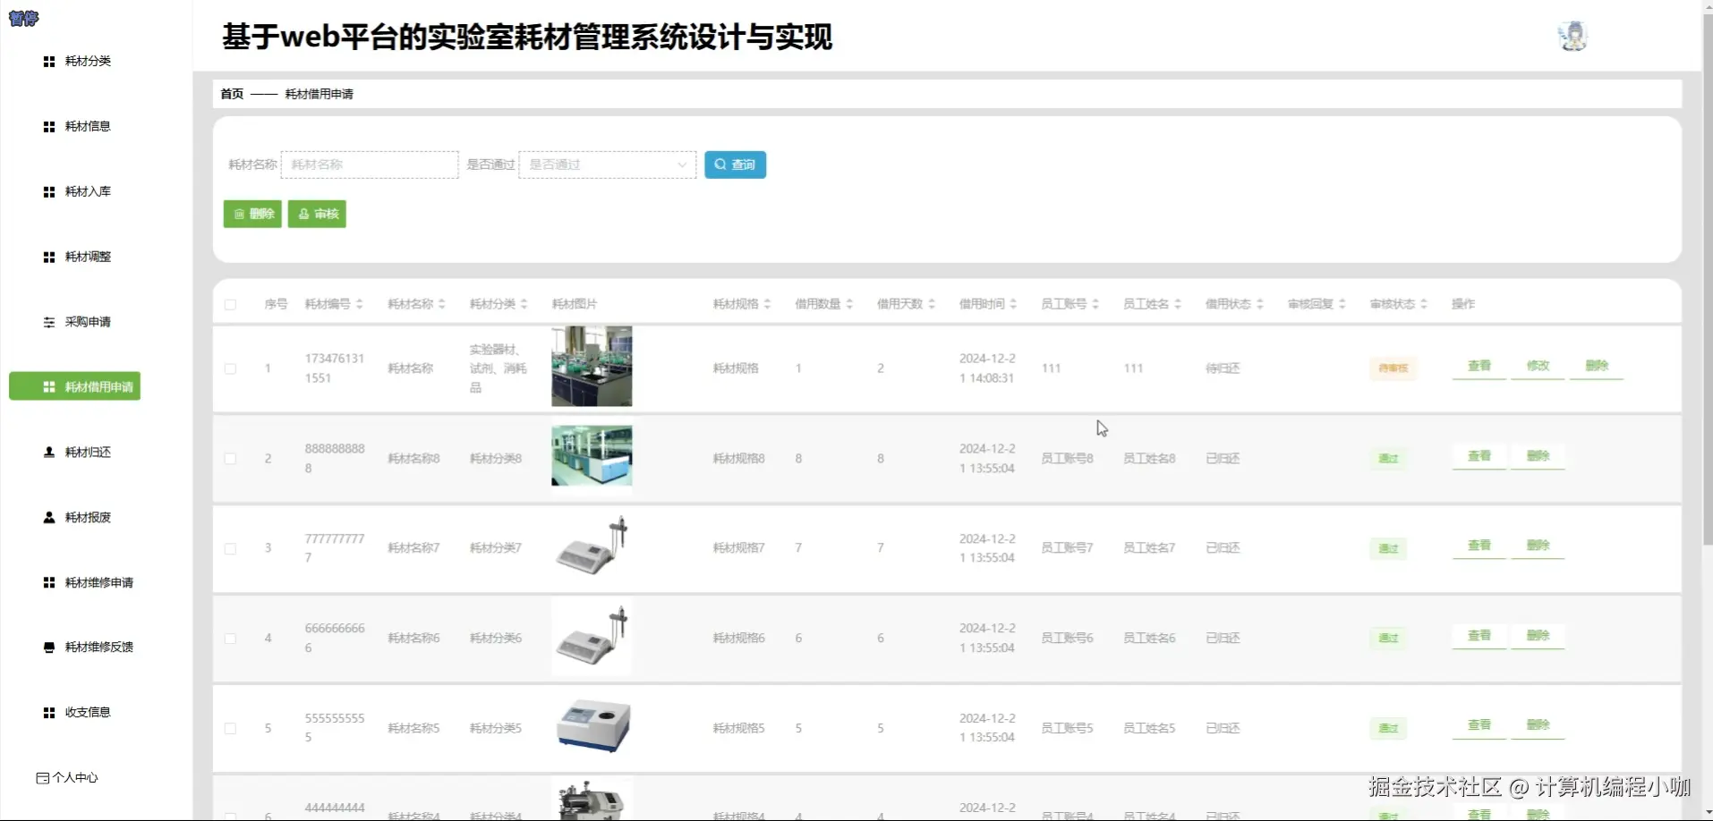Open 耗材分类 in the sidebar
The height and width of the screenshot is (821, 1713).
click(x=88, y=62)
